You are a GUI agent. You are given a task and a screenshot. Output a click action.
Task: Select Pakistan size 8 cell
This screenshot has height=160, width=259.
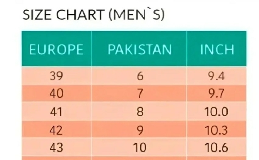tap(139, 111)
